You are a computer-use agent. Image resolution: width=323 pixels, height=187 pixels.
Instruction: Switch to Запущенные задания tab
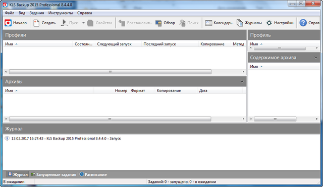pos(53,174)
